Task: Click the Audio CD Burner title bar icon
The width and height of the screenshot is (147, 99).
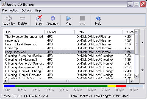Action: pos(4,4)
